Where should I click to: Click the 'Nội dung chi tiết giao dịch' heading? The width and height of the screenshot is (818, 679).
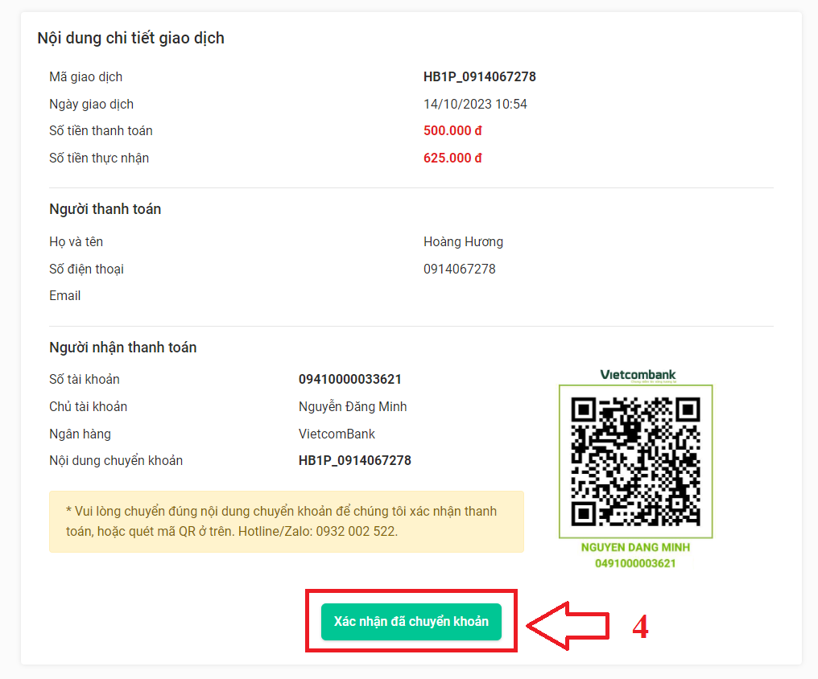(x=130, y=38)
